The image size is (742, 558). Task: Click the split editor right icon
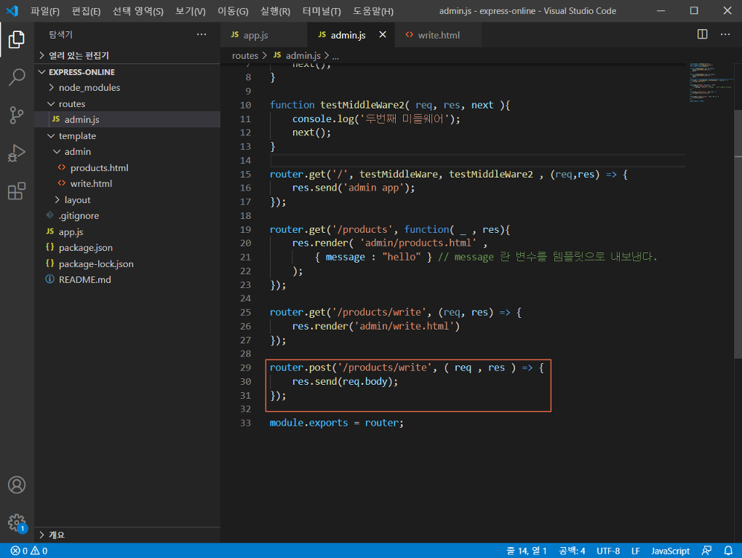(x=702, y=34)
